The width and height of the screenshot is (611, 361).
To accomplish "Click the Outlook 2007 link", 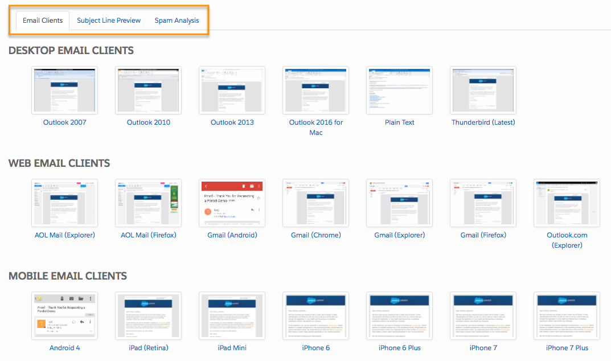I will [x=65, y=122].
